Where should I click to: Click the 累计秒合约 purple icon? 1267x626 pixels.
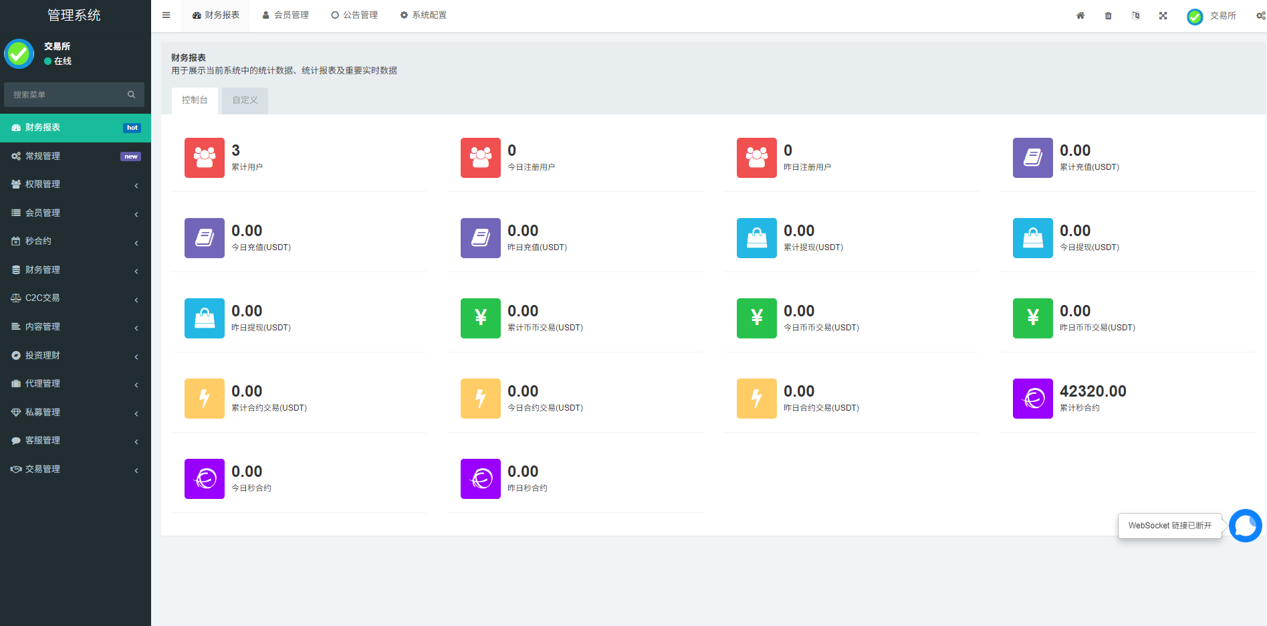pos(1033,399)
